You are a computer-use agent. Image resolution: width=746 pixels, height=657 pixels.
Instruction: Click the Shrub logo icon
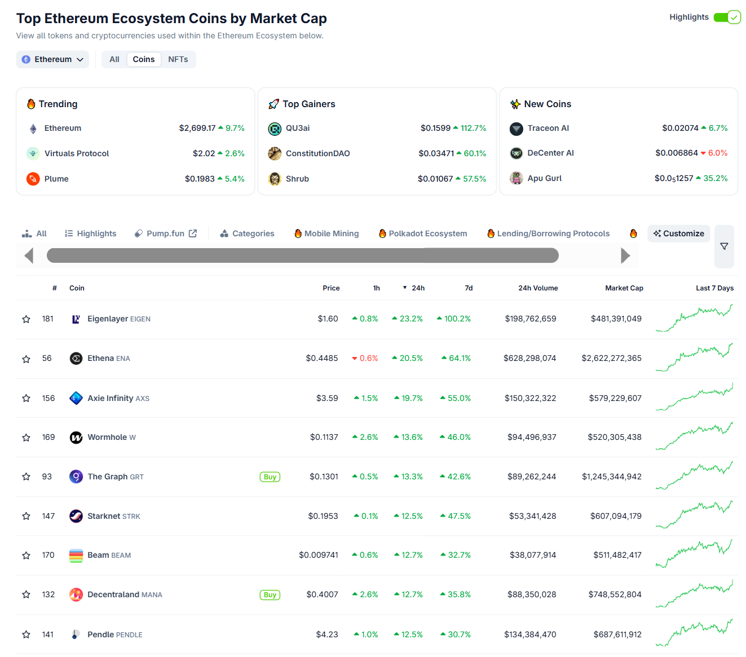(275, 179)
